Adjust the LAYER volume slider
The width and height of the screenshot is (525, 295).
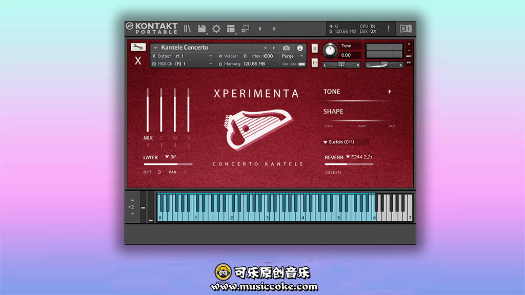click(x=168, y=164)
